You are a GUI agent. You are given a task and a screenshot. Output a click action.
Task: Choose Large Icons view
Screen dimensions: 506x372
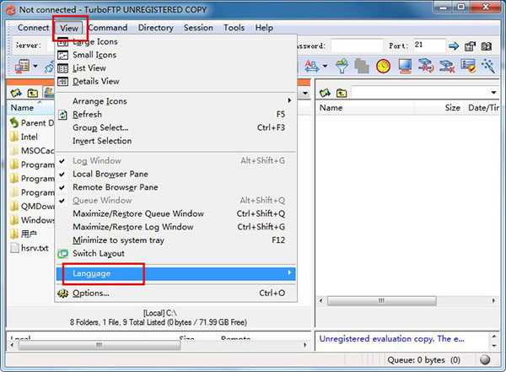(176, 41)
